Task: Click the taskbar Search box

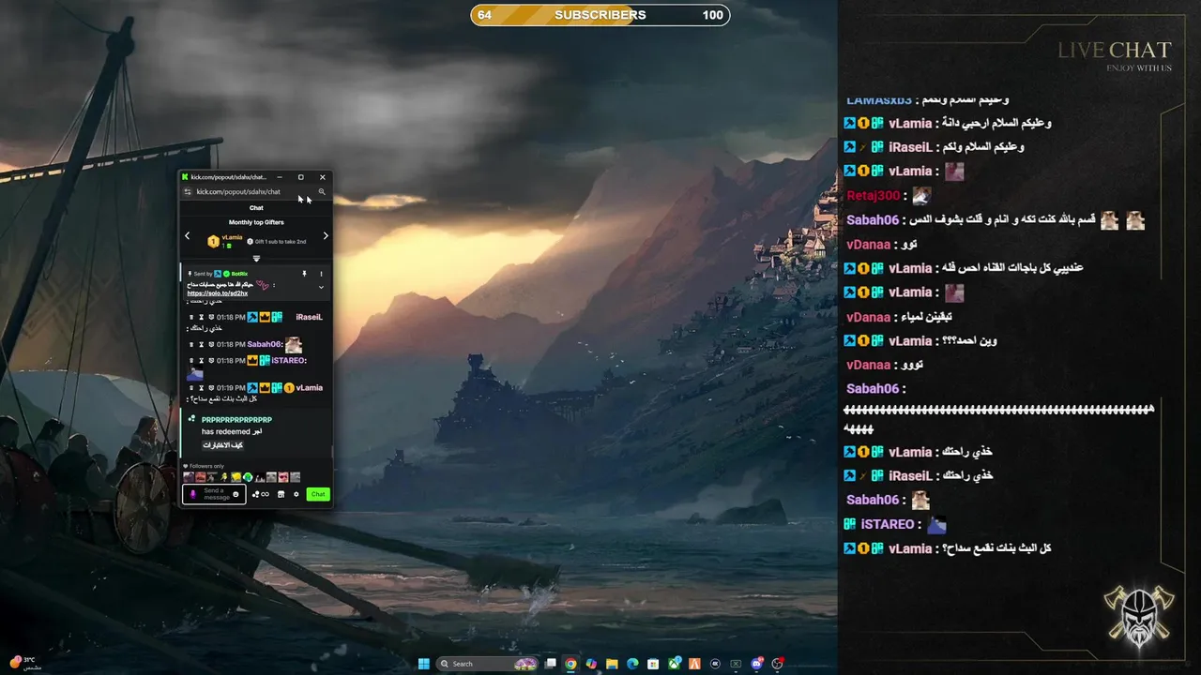Action: click(x=488, y=664)
